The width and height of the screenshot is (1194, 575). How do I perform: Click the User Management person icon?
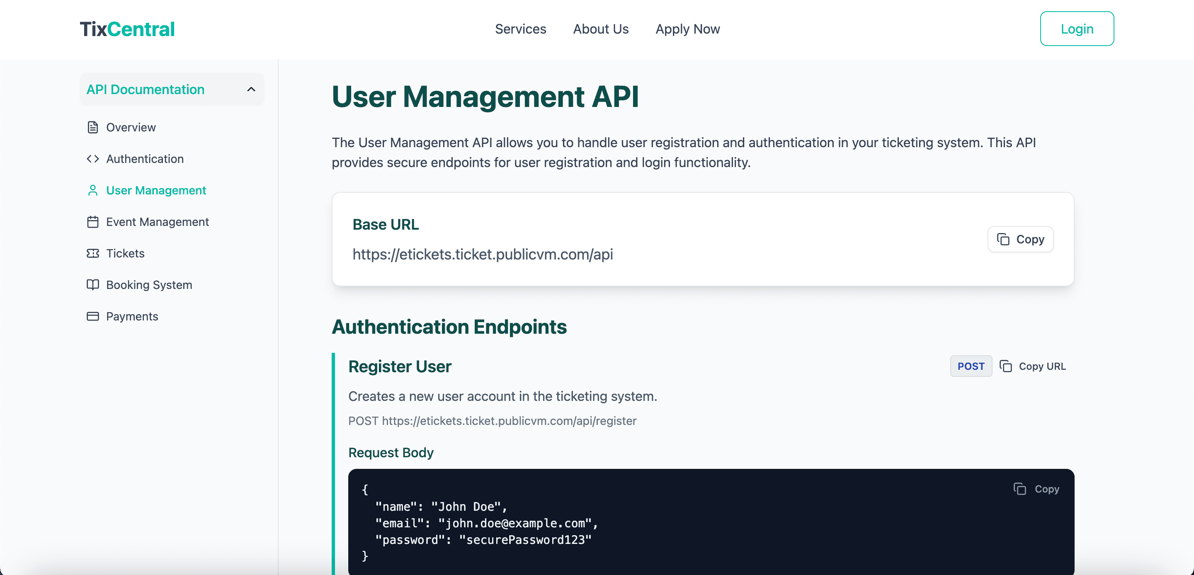tap(92, 190)
